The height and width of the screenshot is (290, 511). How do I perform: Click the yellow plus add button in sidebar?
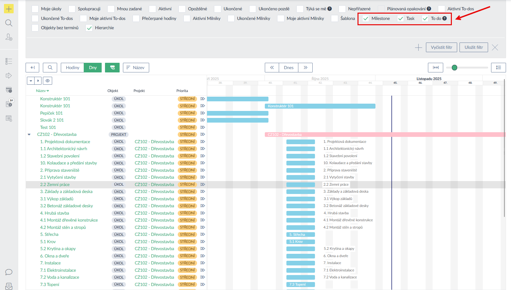pyautogui.click(x=9, y=9)
